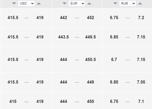The width and height of the screenshot is (152, 109).
Task: Click the 7.2 RUB sell rate
Action: click(x=141, y=18)
